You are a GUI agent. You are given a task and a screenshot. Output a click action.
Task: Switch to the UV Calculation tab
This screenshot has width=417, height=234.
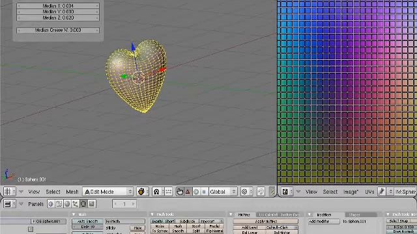268,214
